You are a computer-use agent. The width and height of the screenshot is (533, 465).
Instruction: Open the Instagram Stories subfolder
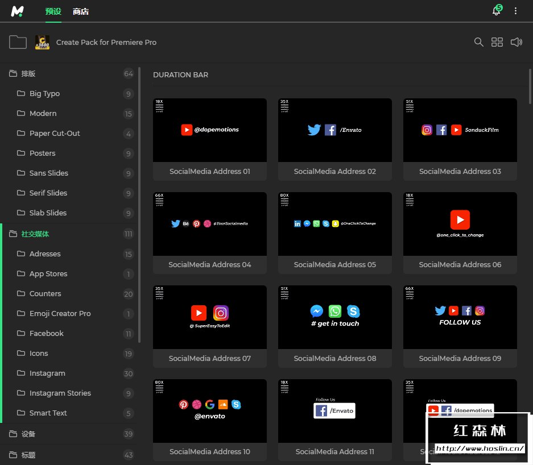click(60, 393)
